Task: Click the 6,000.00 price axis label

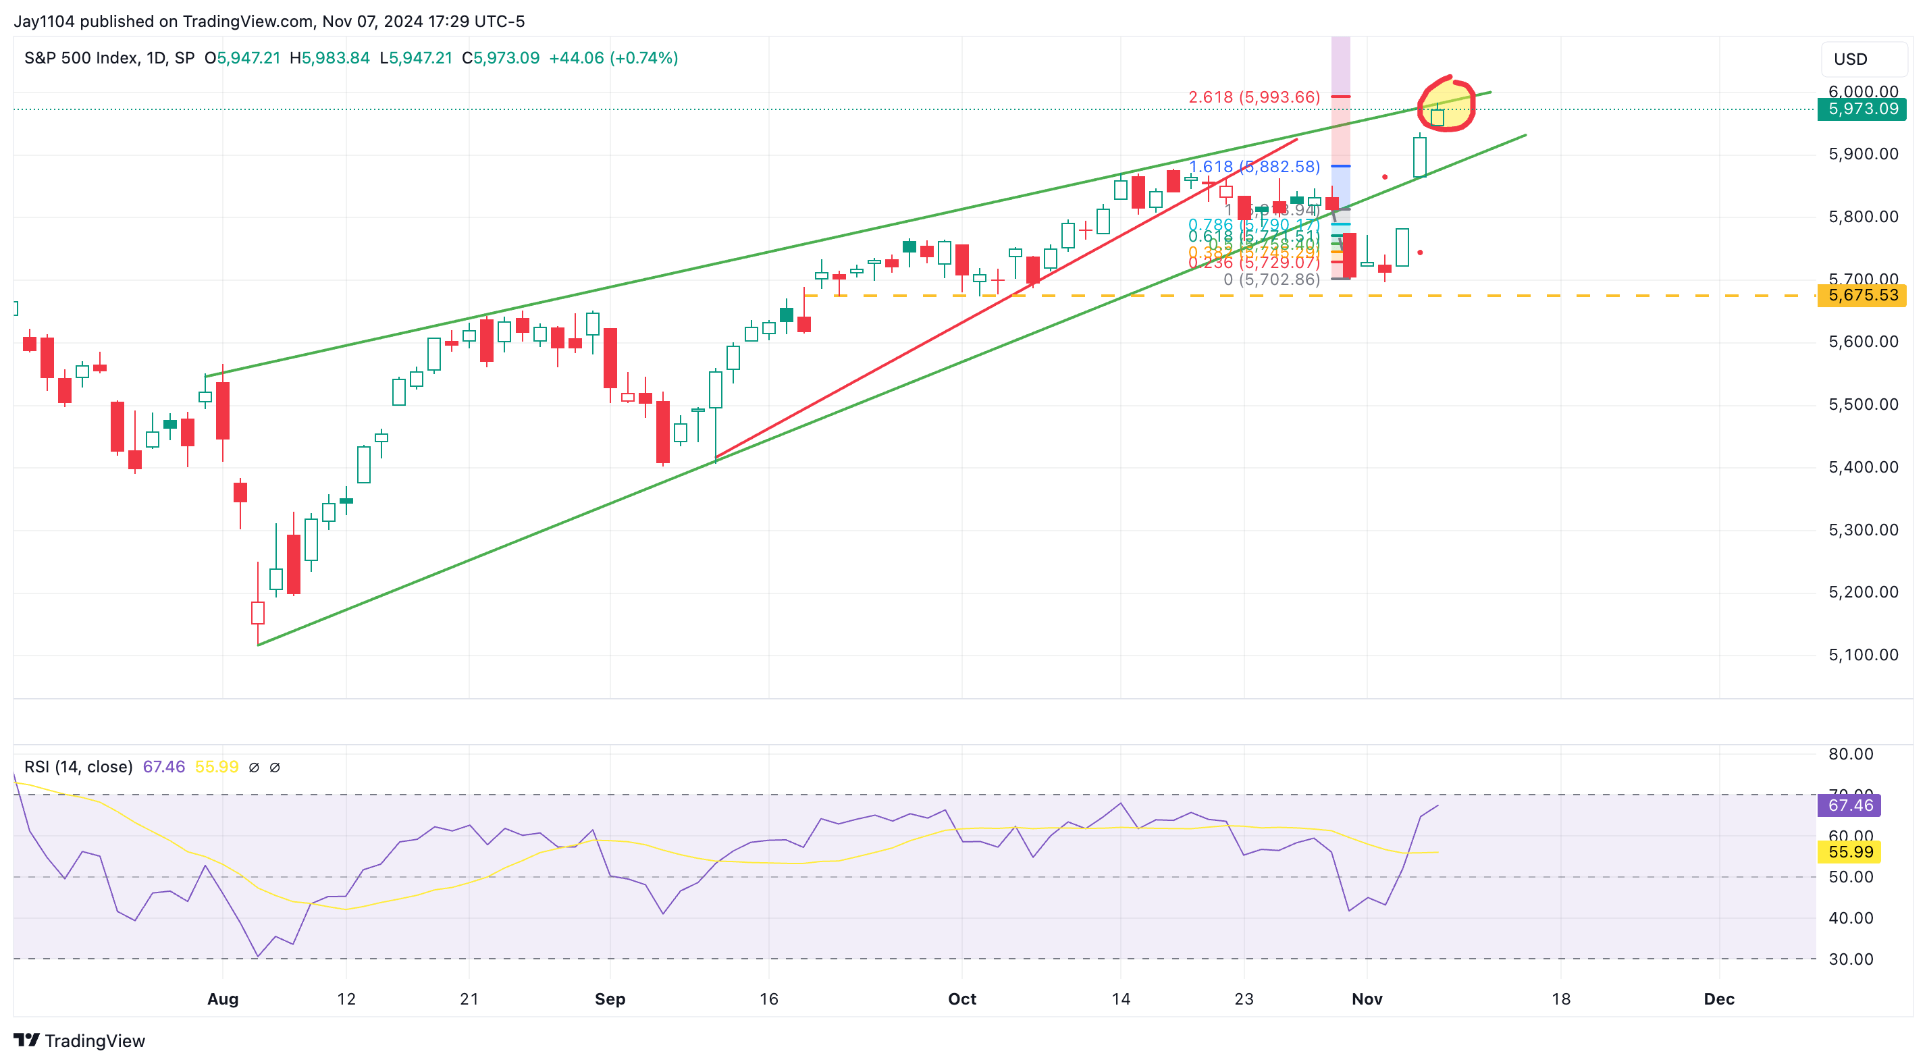Action: pos(1864,91)
